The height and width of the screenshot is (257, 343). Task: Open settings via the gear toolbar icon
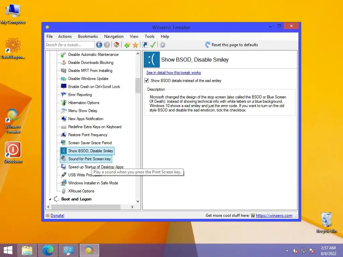pyautogui.click(x=162, y=45)
